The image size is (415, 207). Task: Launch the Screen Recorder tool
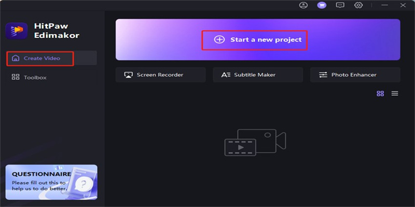(161, 75)
